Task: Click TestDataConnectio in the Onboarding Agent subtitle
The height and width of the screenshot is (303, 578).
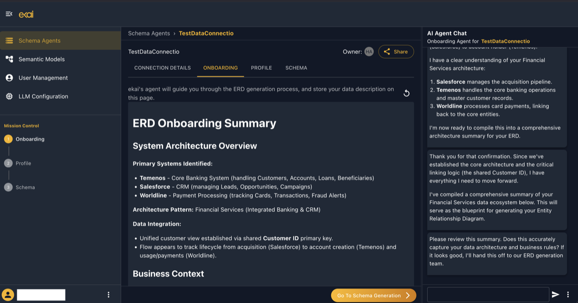Action: (x=505, y=41)
